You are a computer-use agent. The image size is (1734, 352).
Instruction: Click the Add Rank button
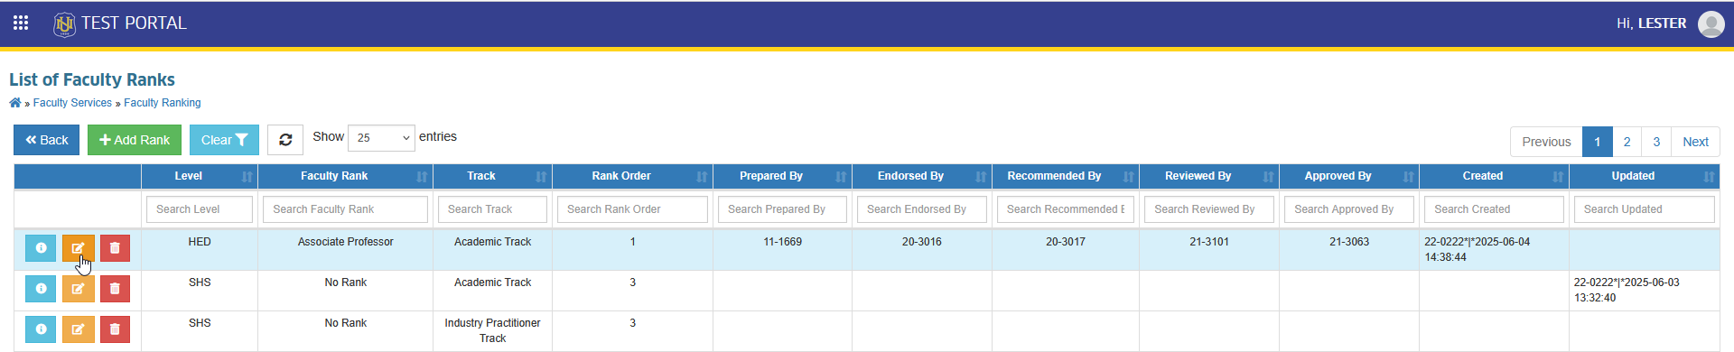click(135, 140)
